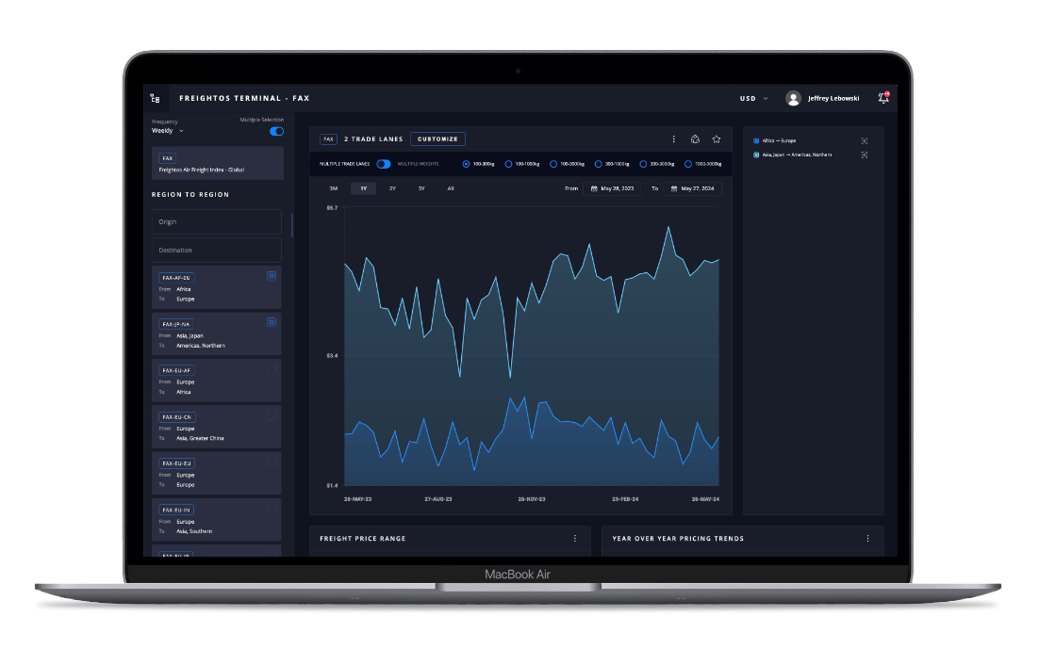Click the Customize button

[x=437, y=139]
